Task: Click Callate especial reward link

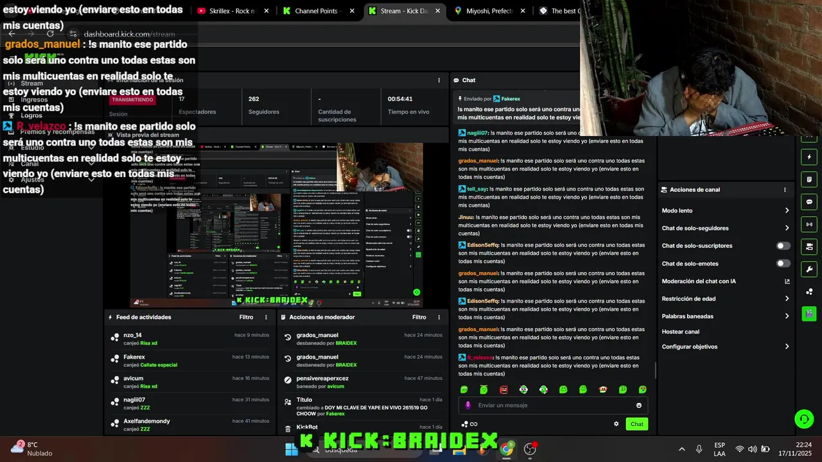Action: (159, 365)
